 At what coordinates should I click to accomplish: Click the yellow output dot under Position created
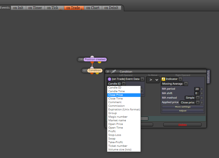tap(99, 62)
